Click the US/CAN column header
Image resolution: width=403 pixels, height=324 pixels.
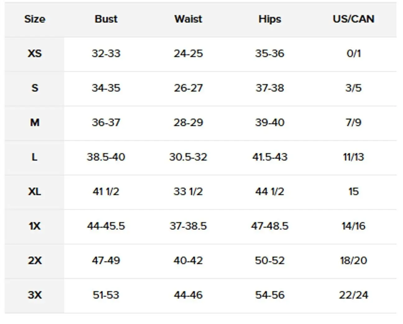point(353,19)
